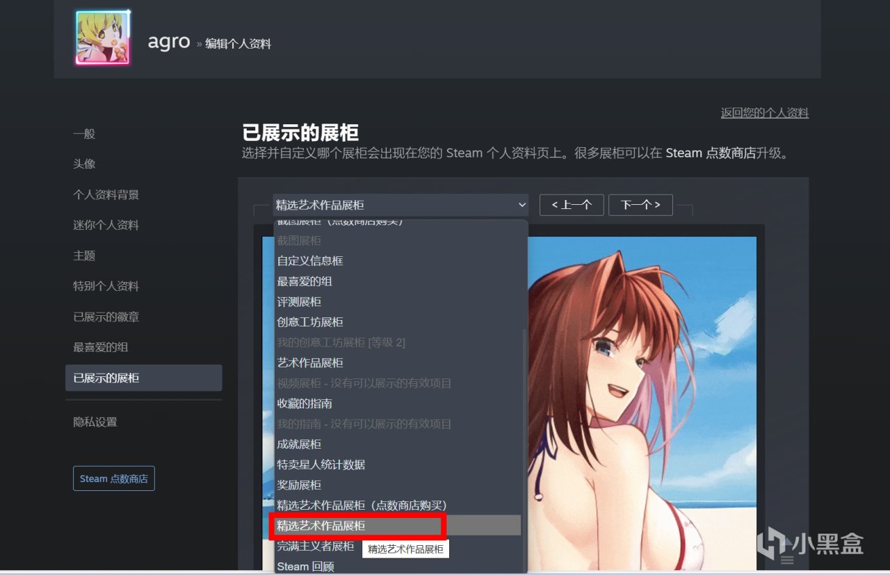Click the agro profile avatar image
The width and height of the screenshot is (890, 575).
[103, 39]
